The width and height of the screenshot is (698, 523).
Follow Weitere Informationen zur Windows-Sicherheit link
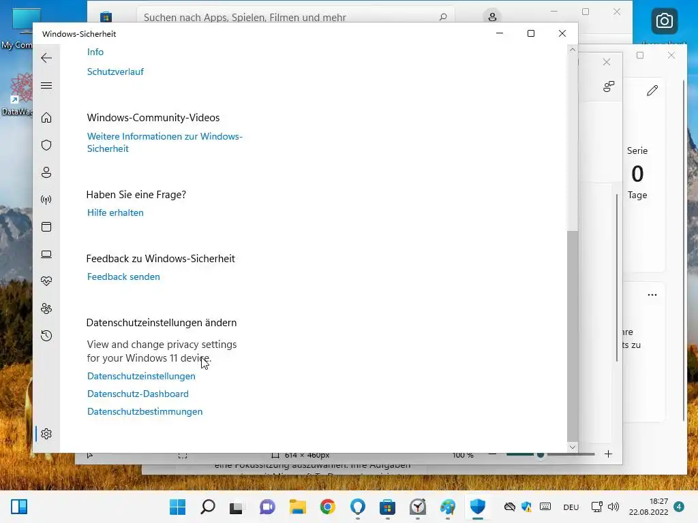tap(165, 142)
